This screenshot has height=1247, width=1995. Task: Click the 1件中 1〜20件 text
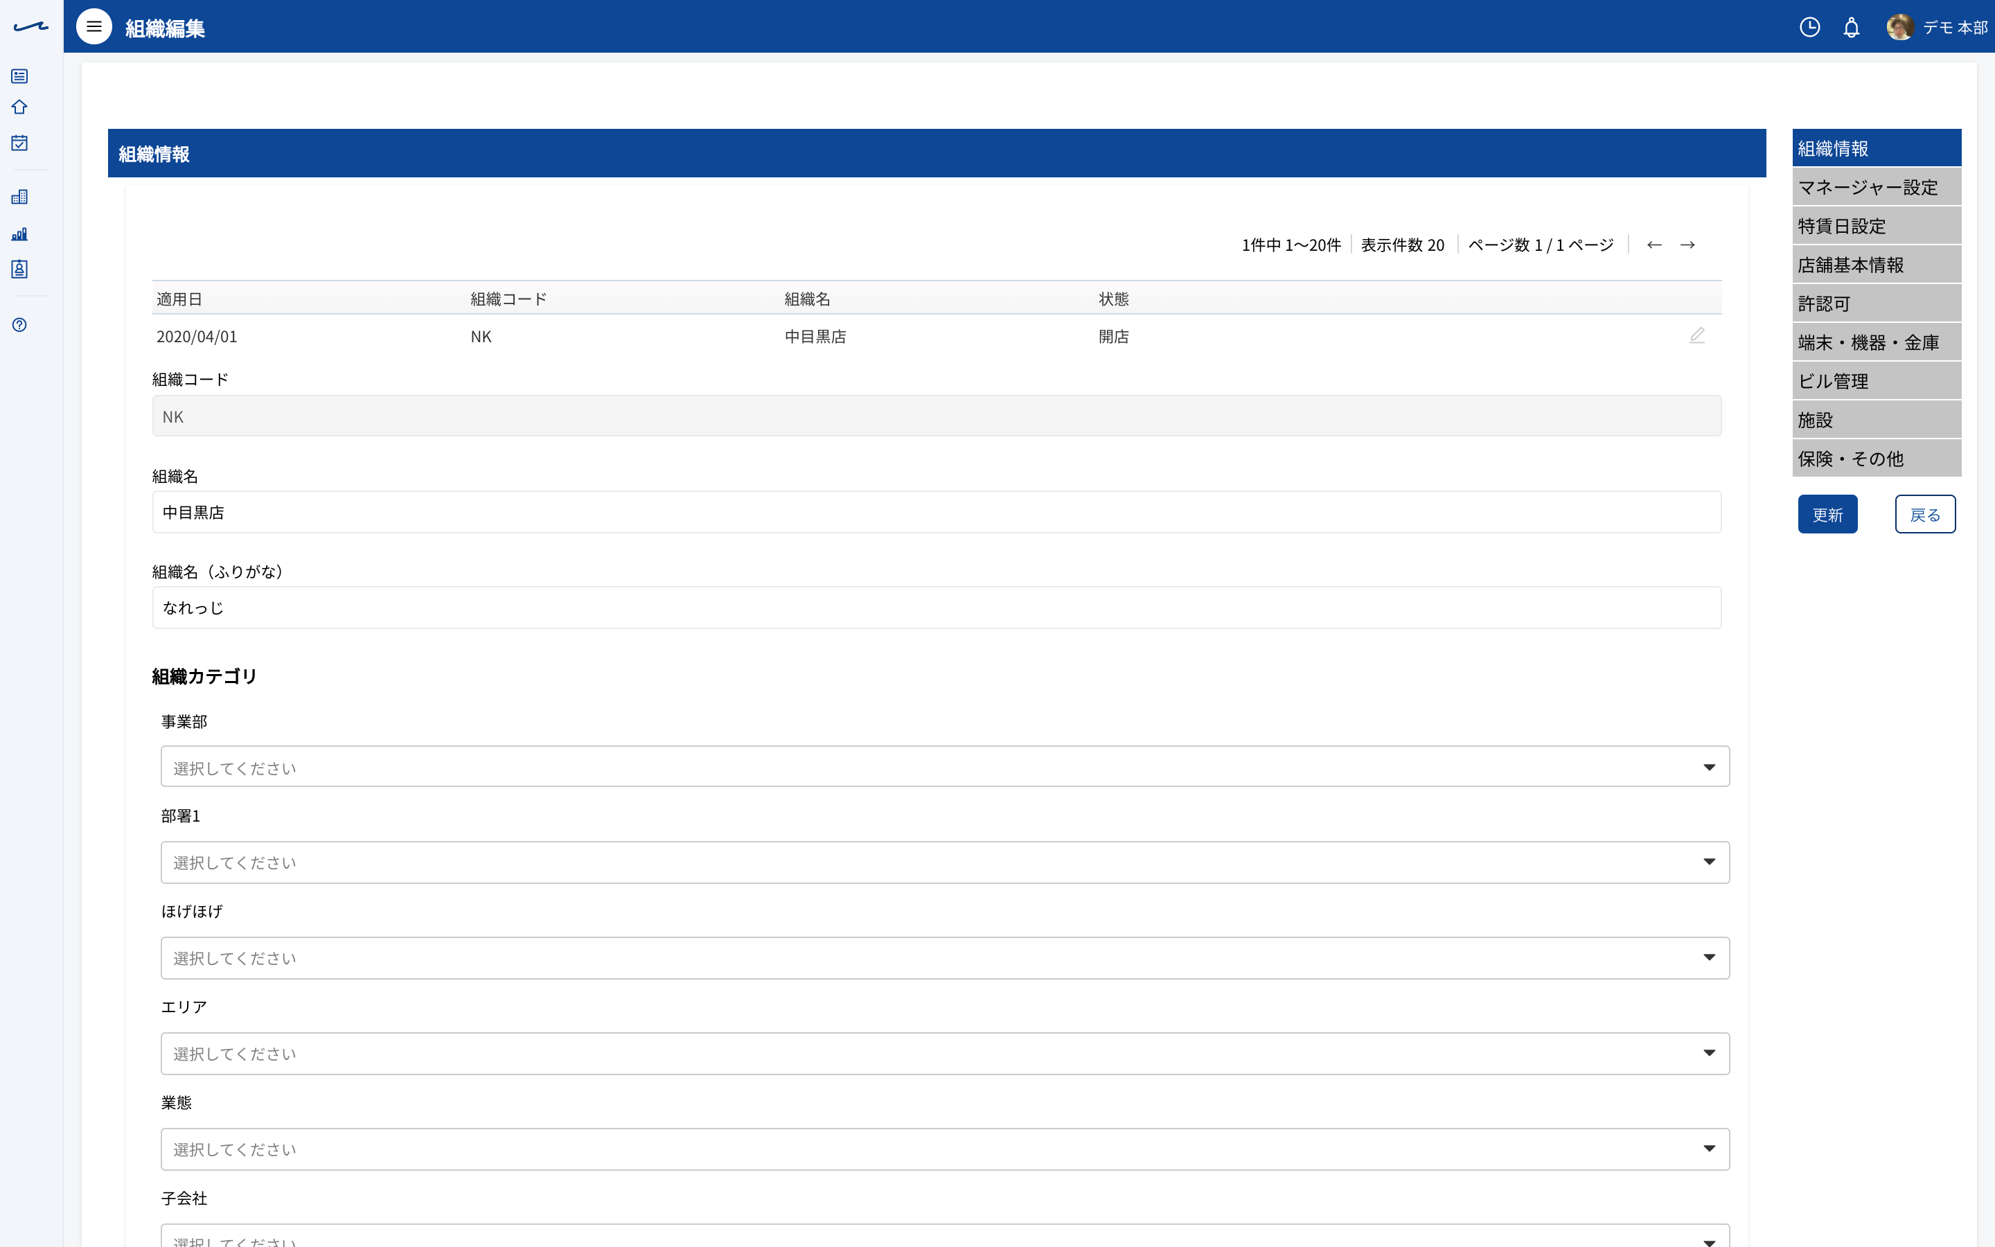coord(1291,245)
